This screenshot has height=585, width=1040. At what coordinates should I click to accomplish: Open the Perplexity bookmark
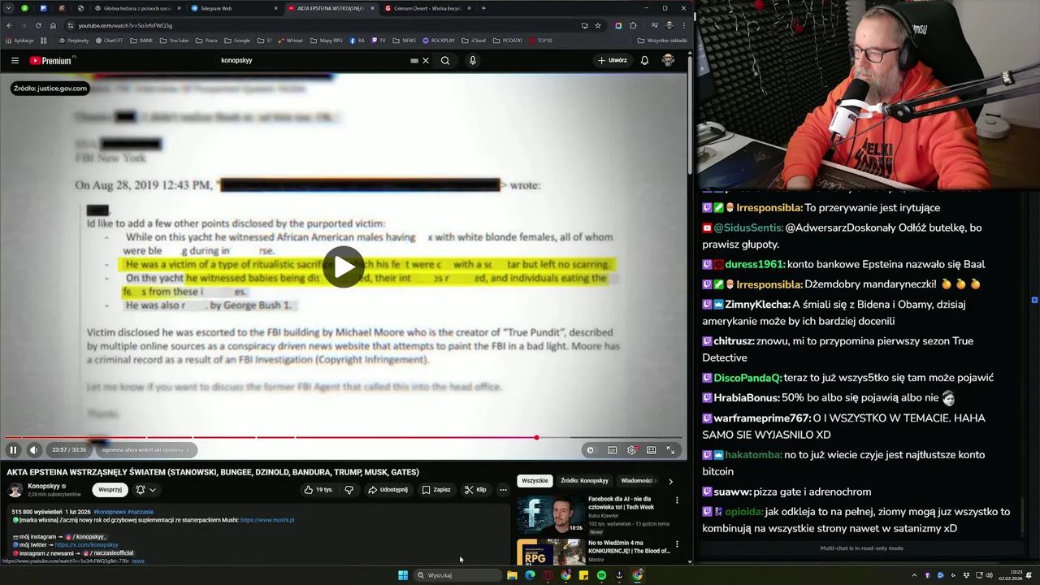point(74,40)
